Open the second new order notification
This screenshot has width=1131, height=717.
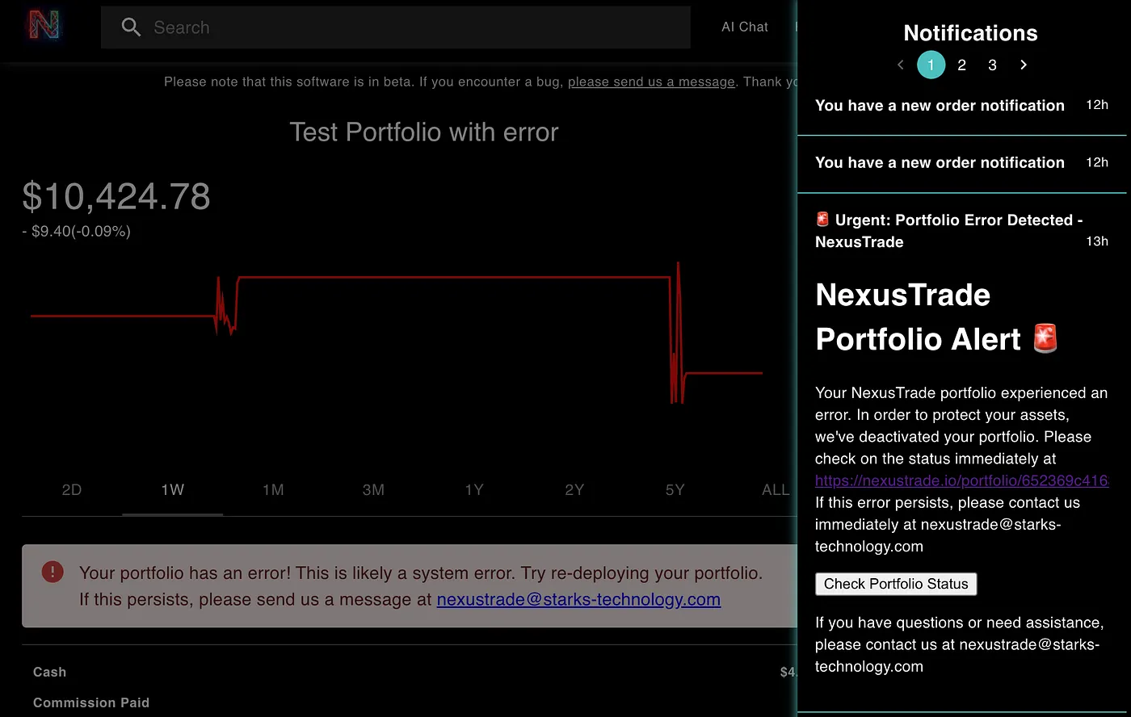click(x=961, y=163)
